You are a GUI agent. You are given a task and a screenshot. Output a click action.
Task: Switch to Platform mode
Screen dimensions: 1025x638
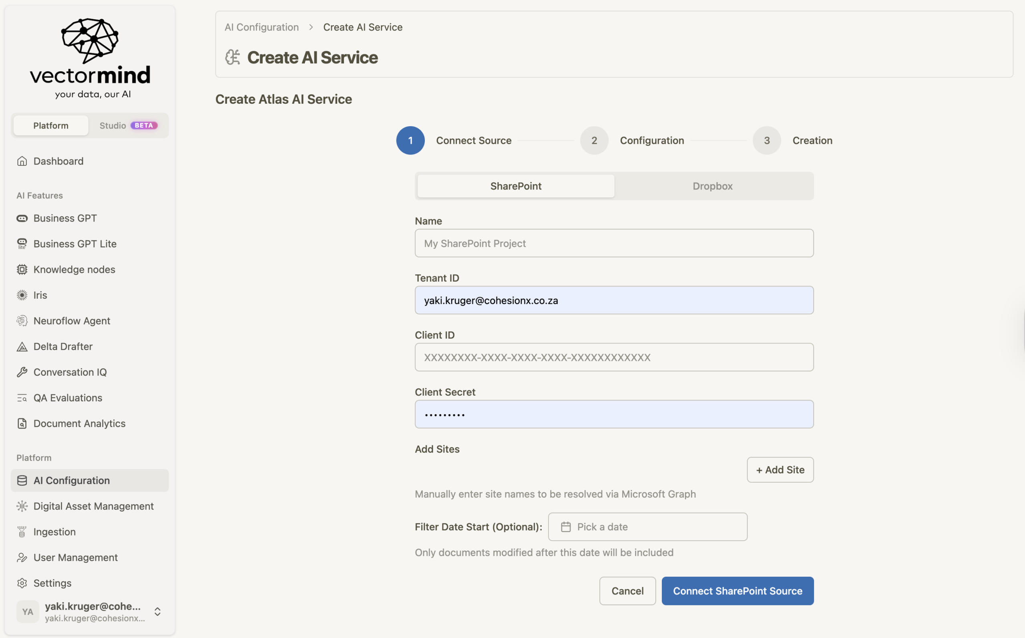tap(51, 126)
